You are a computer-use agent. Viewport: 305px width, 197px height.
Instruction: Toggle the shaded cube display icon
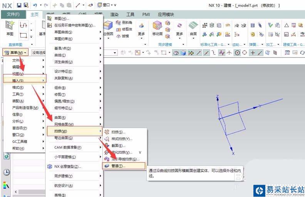click(x=183, y=53)
